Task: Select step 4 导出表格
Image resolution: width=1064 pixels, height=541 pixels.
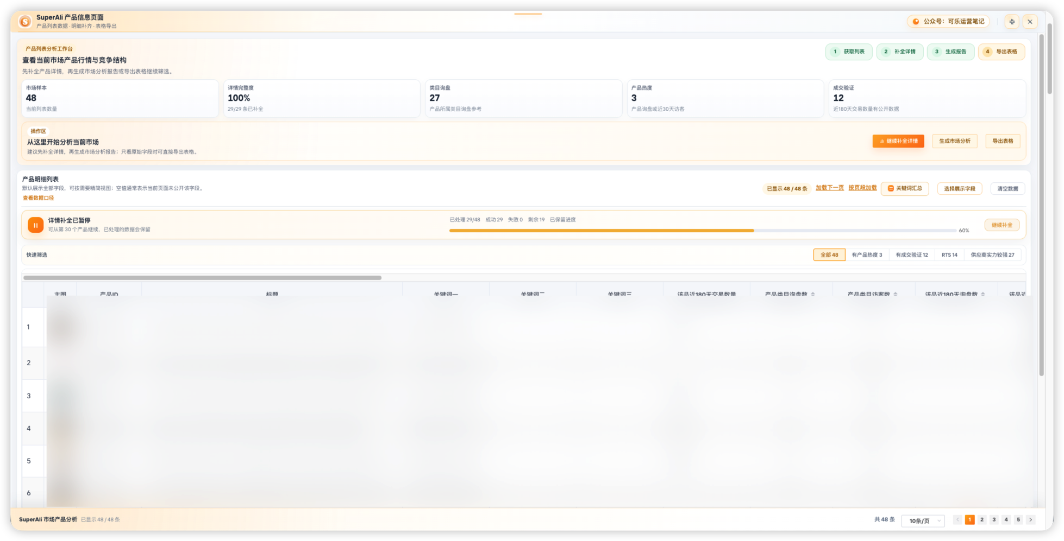Action: pyautogui.click(x=1002, y=52)
